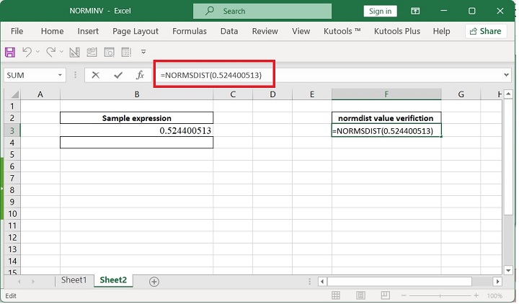
Task: Expand the Name Box dropdown showing SUM
Action: coord(59,75)
